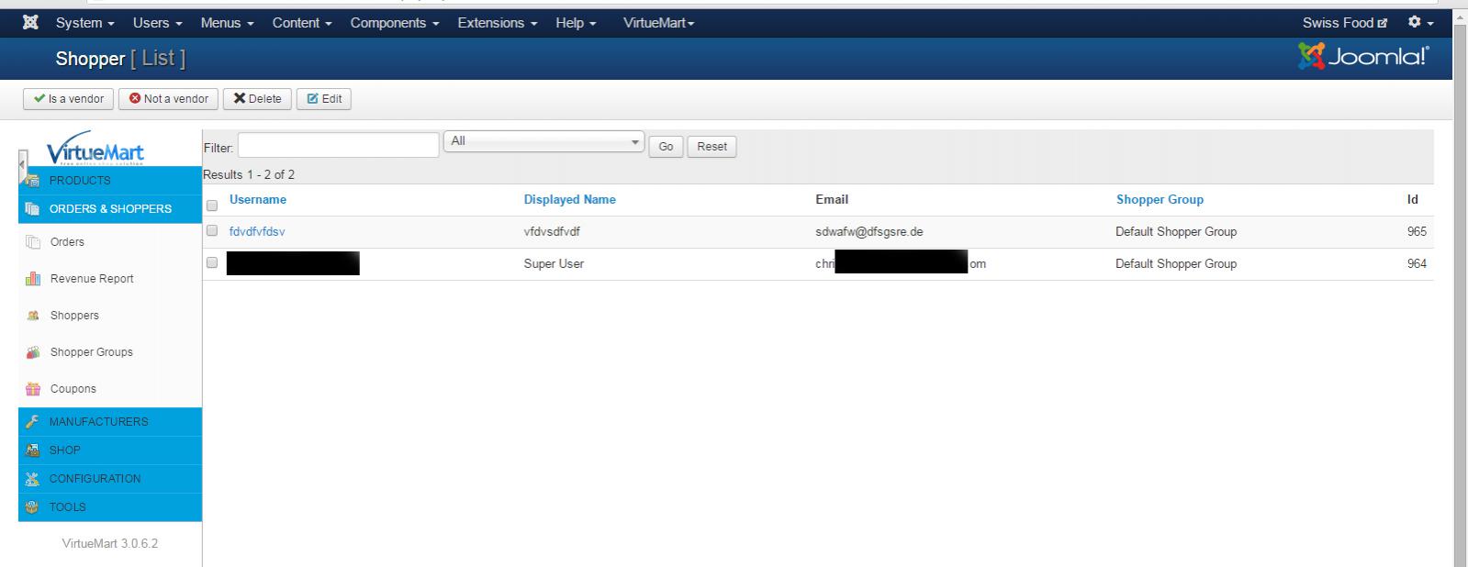Open the settings gear menu
The image size is (1468, 567).
(1419, 23)
